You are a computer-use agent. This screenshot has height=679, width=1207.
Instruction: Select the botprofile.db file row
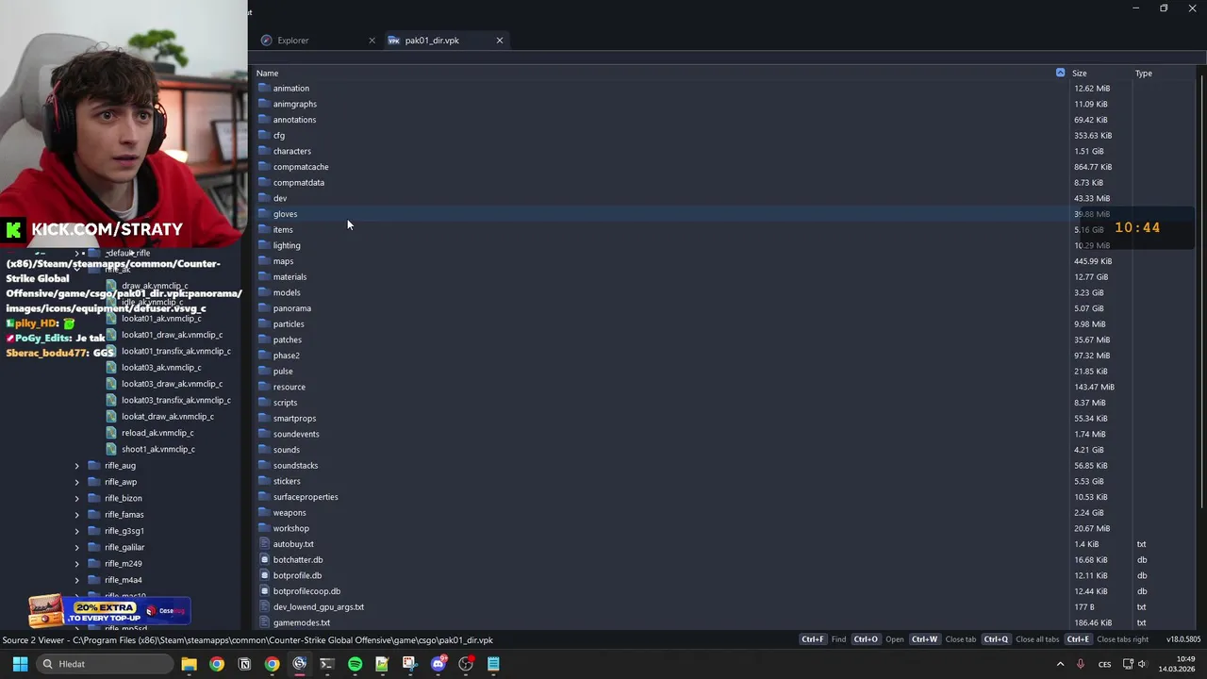(724, 575)
